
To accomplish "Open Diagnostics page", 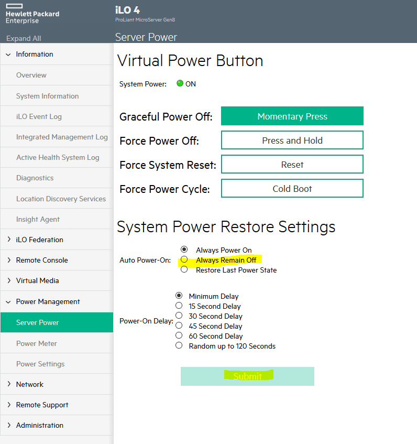I will 57,178.
